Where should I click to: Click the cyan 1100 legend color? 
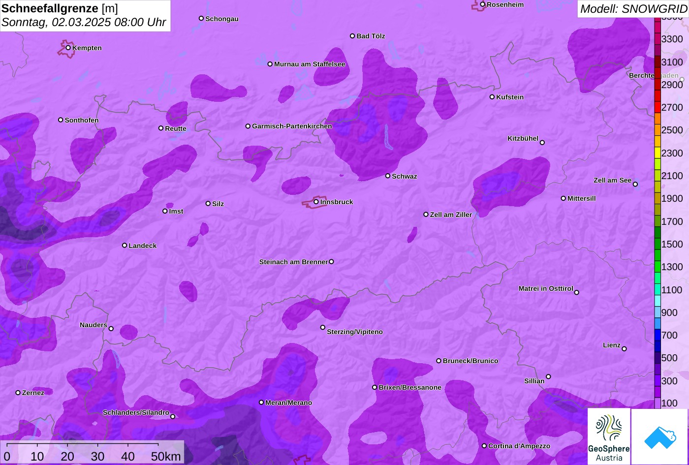point(658,290)
